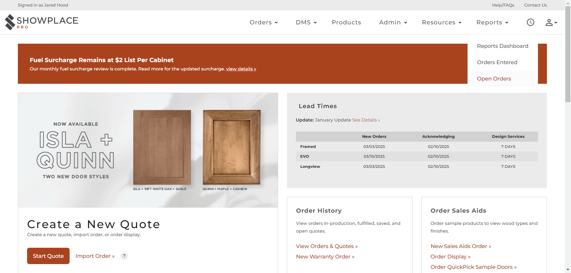571x273 pixels.
Task: Open the Contact Us link
Action: 536,5
